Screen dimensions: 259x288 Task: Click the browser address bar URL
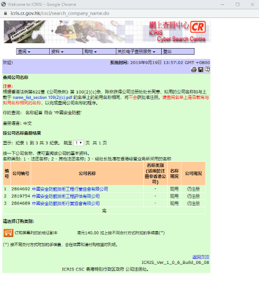[x=60, y=13]
